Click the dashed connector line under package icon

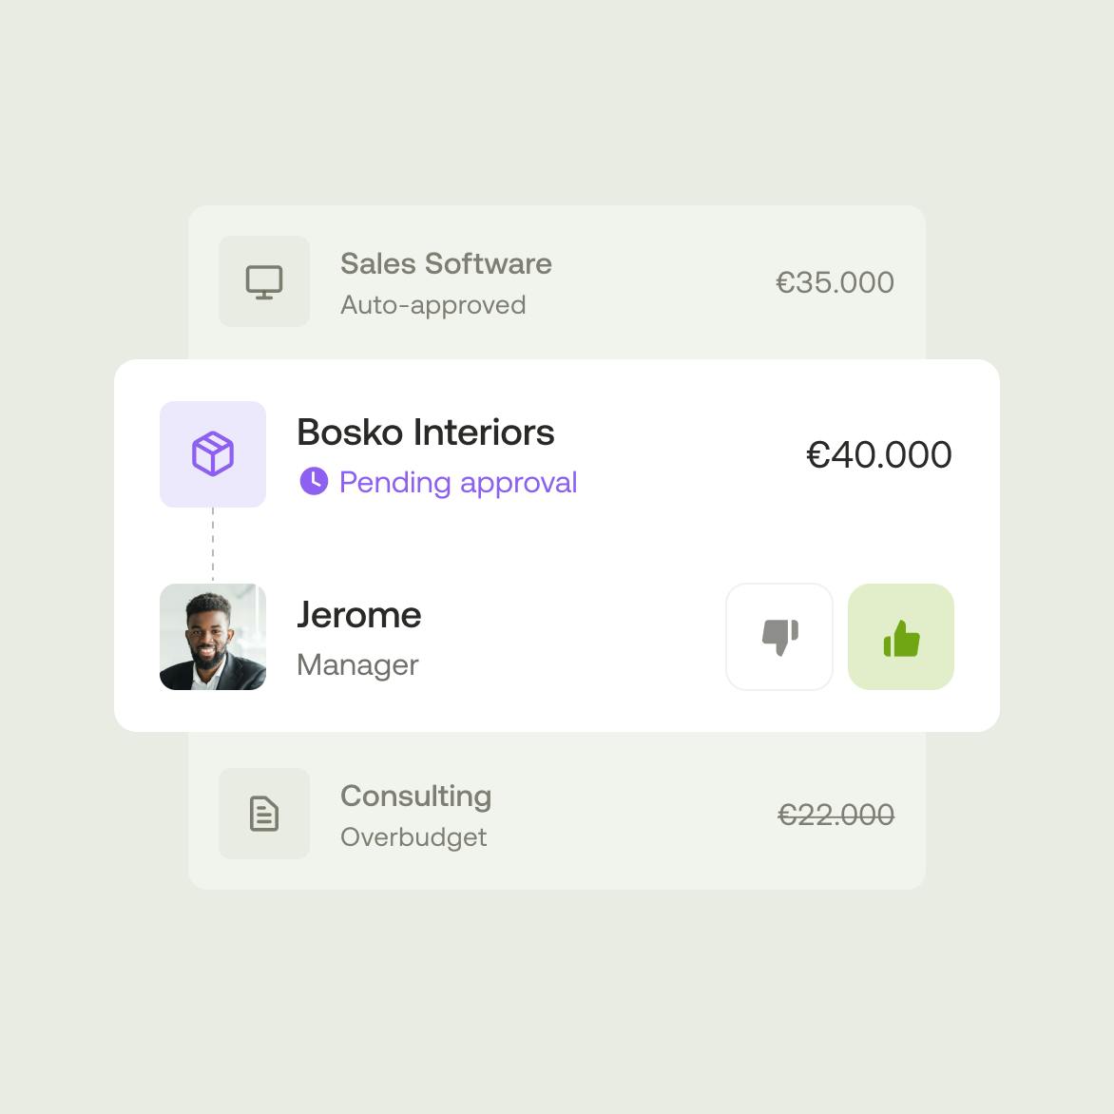tap(213, 545)
